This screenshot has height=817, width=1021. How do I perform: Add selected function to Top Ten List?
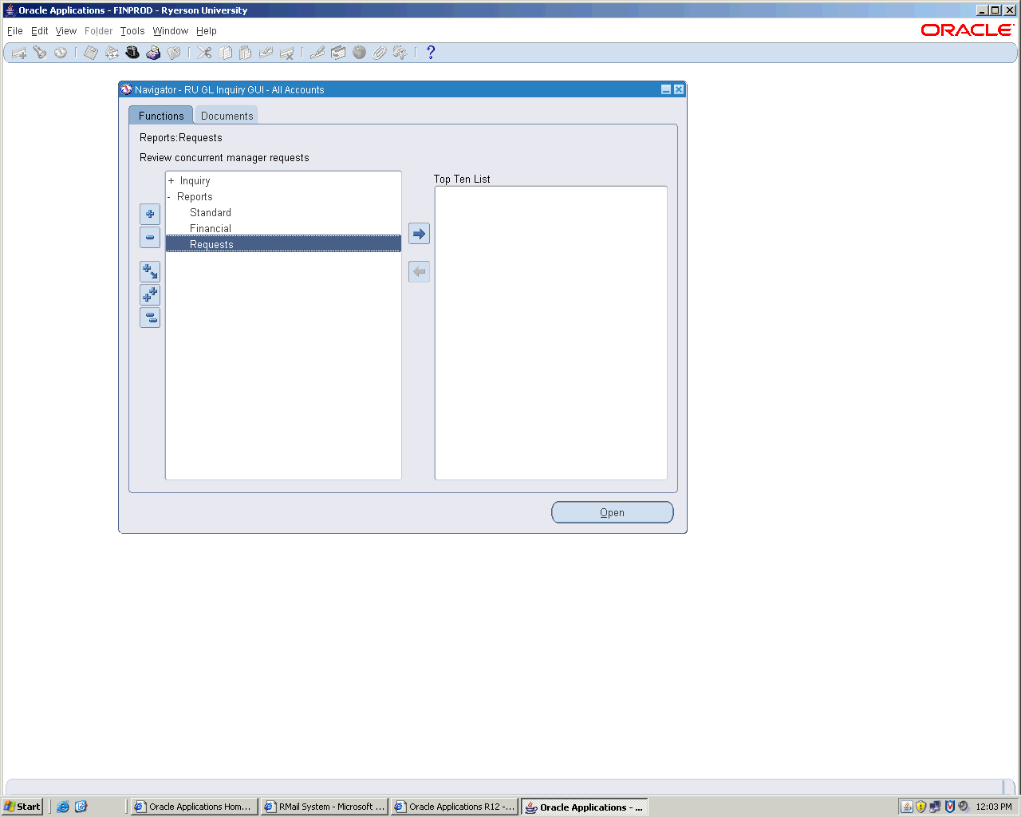pos(419,234)
